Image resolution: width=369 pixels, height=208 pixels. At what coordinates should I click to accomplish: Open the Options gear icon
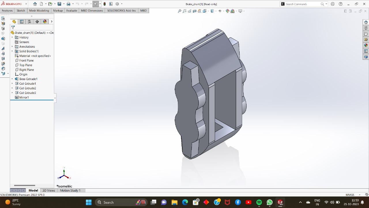click(117, 4)
